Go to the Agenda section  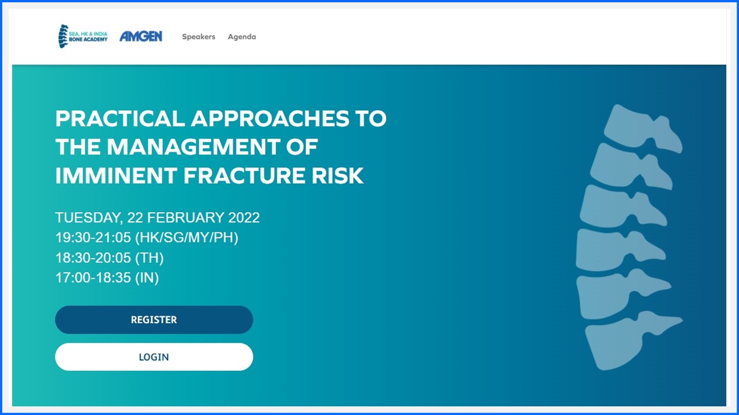(241, 37)
